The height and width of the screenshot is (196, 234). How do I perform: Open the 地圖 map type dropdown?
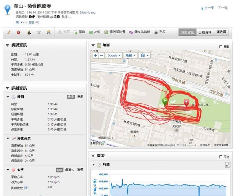click(130, 55)
